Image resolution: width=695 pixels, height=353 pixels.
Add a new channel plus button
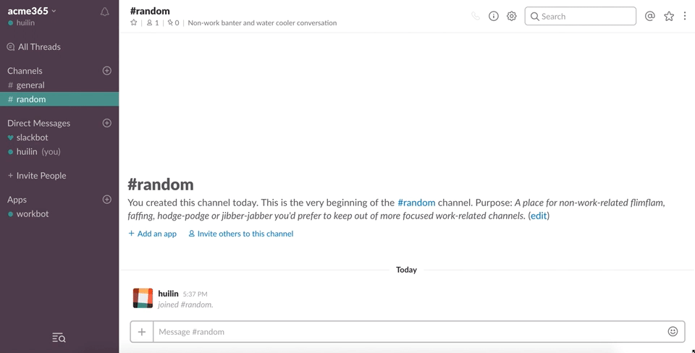coord(107,70)
